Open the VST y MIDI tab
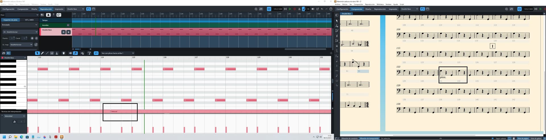Screen dimensions: 546x140 point(29,20)
